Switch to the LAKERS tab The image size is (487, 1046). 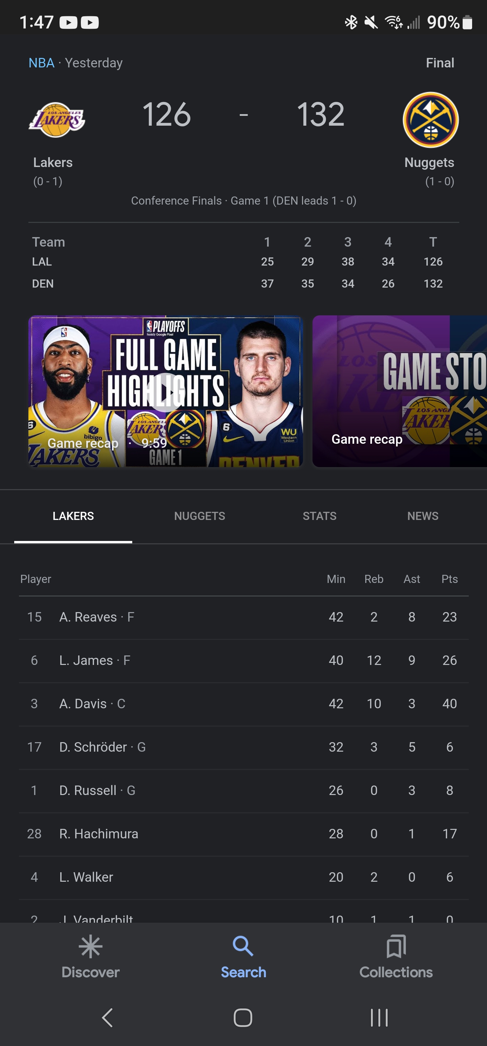click(x=73, y=516)
